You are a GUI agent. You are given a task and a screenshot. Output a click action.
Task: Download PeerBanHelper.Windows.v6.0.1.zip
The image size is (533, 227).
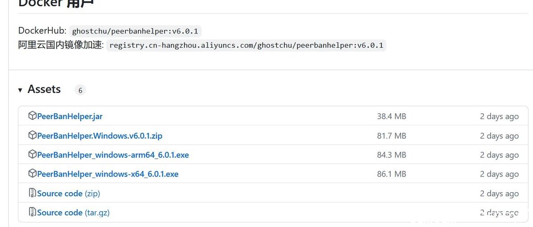[x=99, y=136]
